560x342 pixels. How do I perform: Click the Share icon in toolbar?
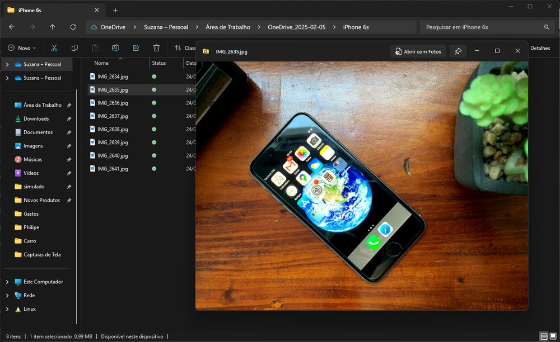136,48
